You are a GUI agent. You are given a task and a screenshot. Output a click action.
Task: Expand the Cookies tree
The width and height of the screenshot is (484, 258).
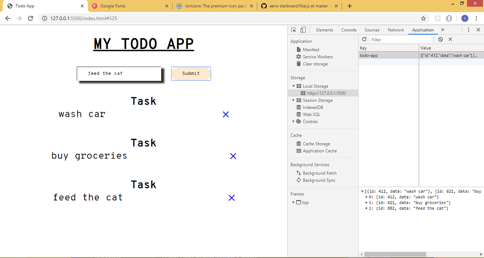coord(293,121)
